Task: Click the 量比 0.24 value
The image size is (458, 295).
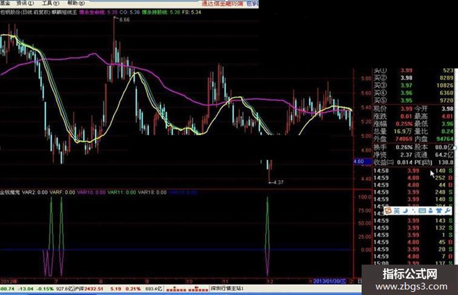Action: [x=447, y=131]
